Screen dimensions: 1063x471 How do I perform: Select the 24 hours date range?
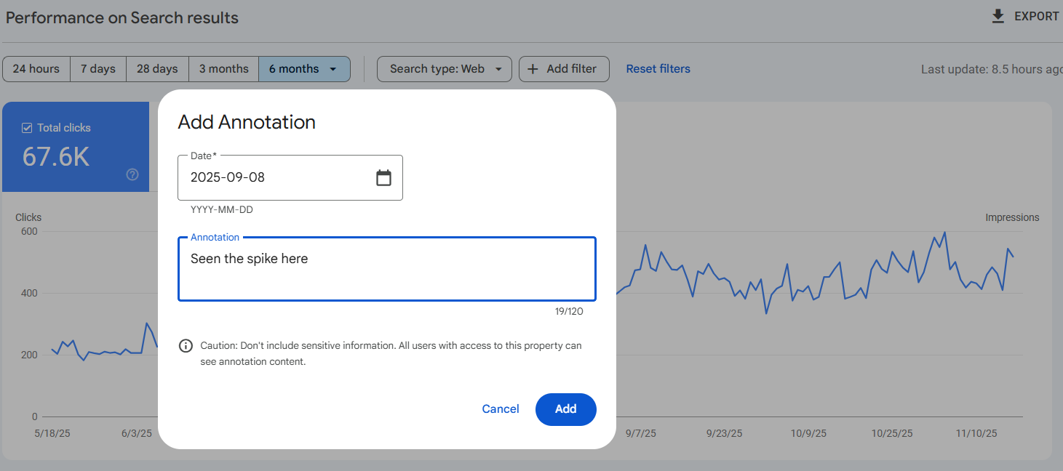(36, 69)
